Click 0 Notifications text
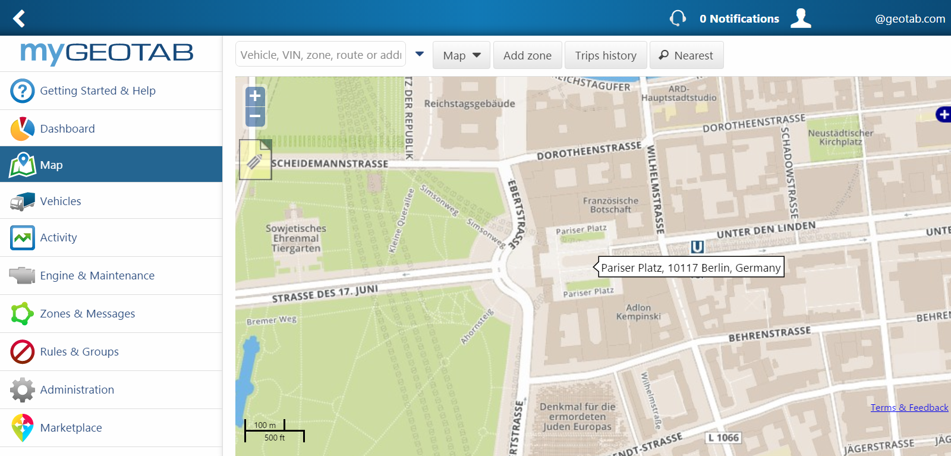 pos(739,19)
